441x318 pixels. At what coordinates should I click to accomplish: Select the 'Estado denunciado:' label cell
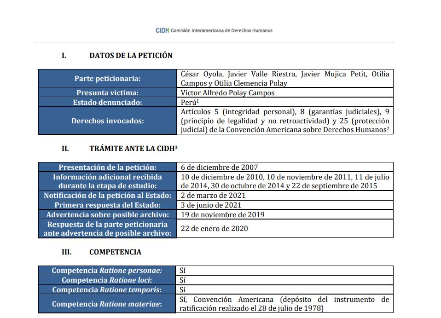(x=107, y=103)
